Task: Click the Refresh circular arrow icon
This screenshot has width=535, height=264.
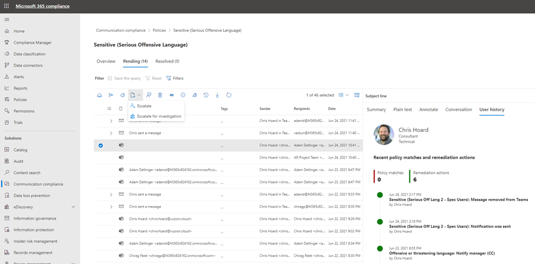Action: click(229, 95)
